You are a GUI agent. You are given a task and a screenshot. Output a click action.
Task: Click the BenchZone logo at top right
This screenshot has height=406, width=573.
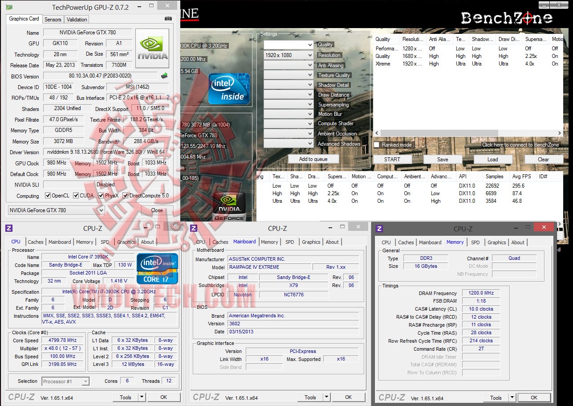507,18
